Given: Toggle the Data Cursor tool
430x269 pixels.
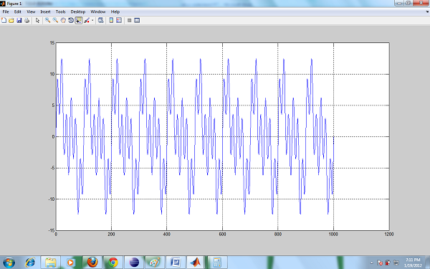Looking at the screenshot, I should pyautogui.click(x=79, y=20).
